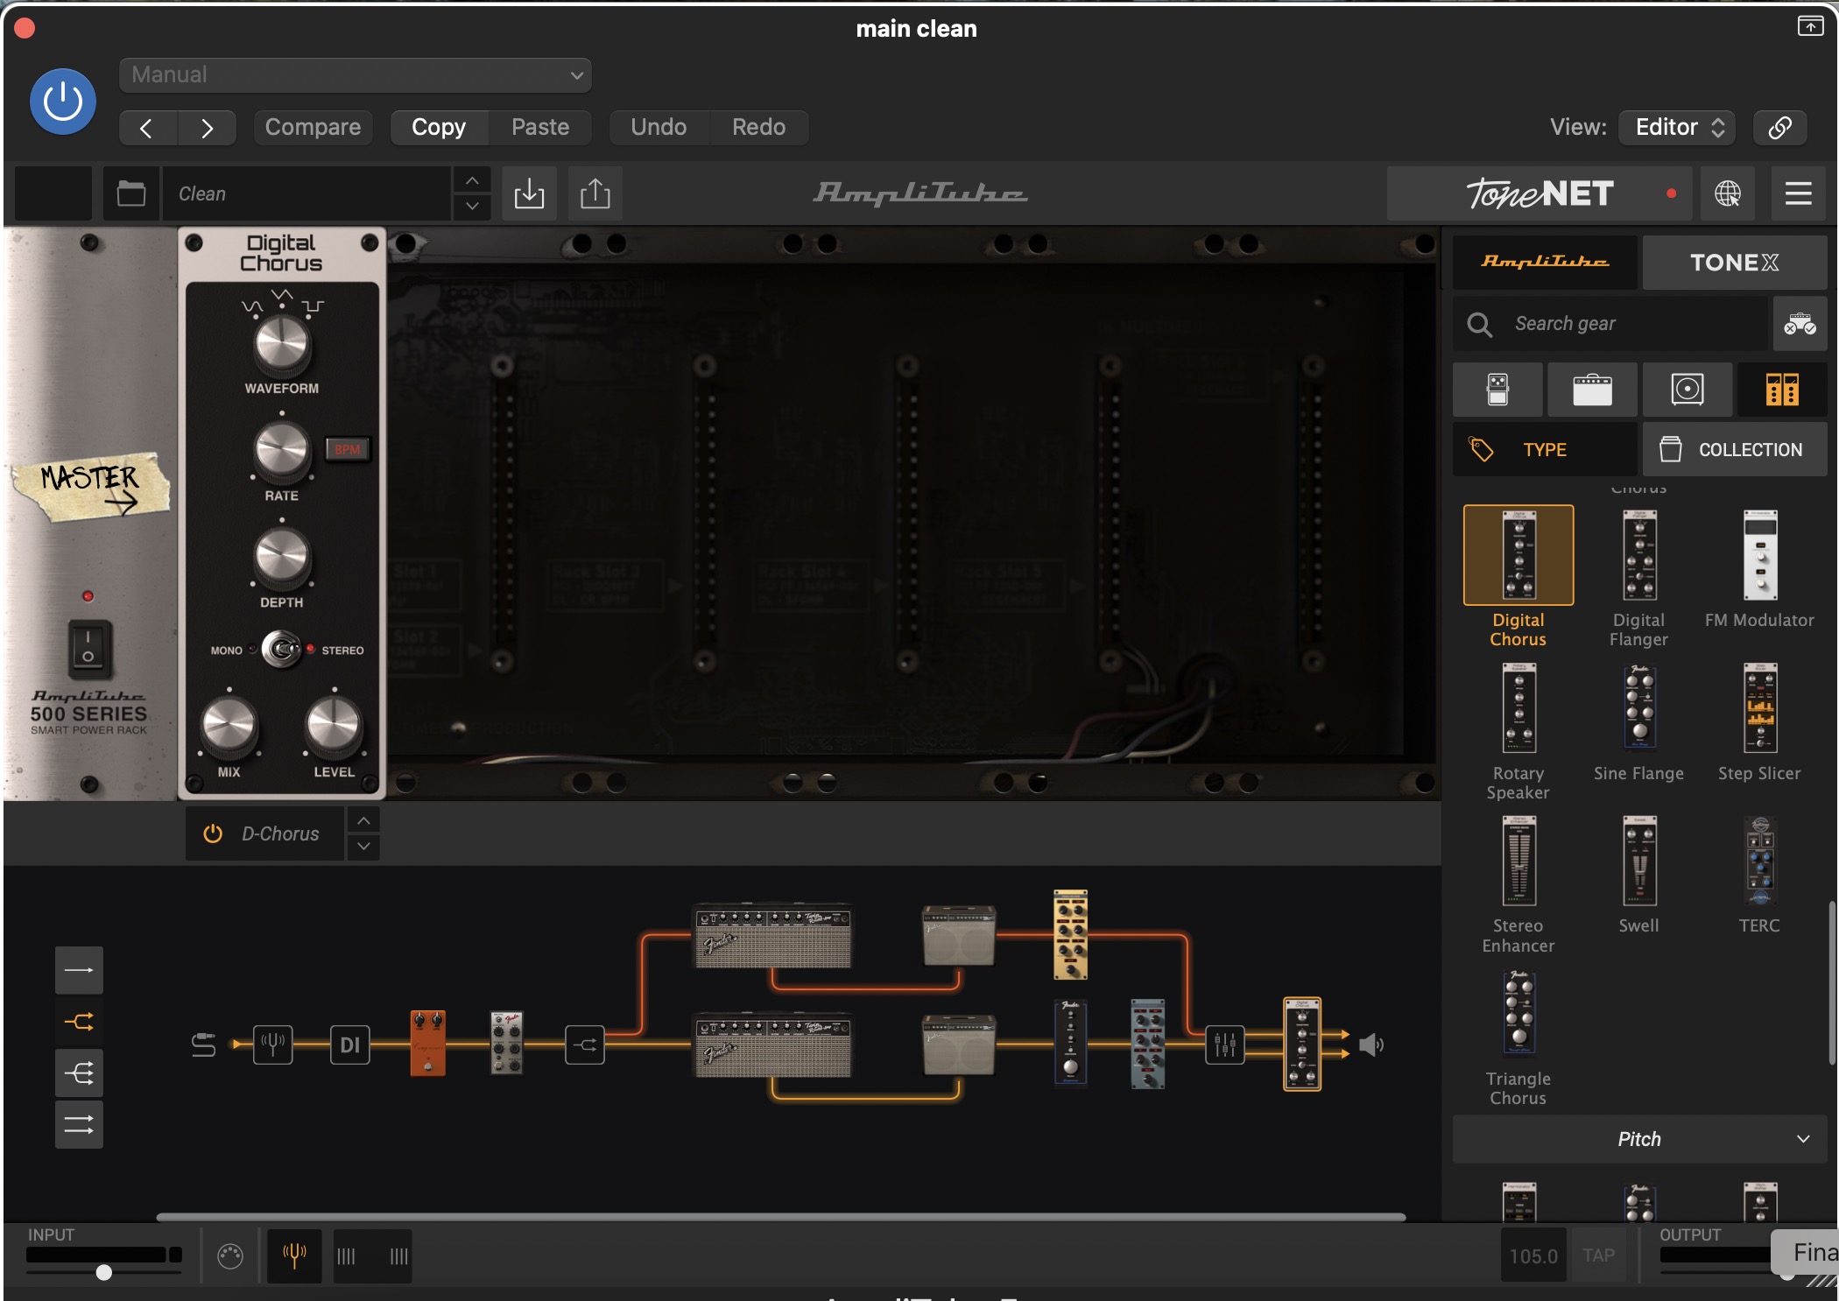1839x1301 pixels.
Task: Select the single serial chain routing
Action: coord(79,970)
